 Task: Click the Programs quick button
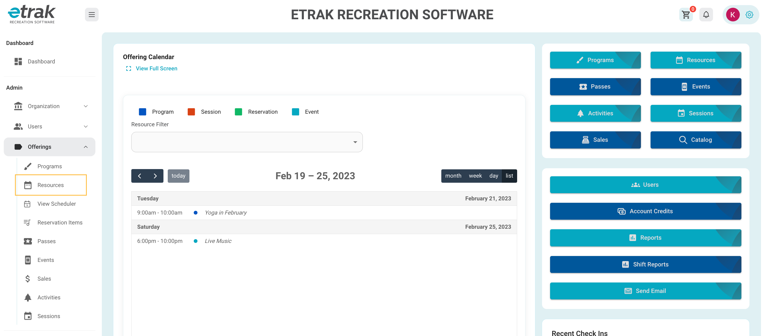coord(595,60)
